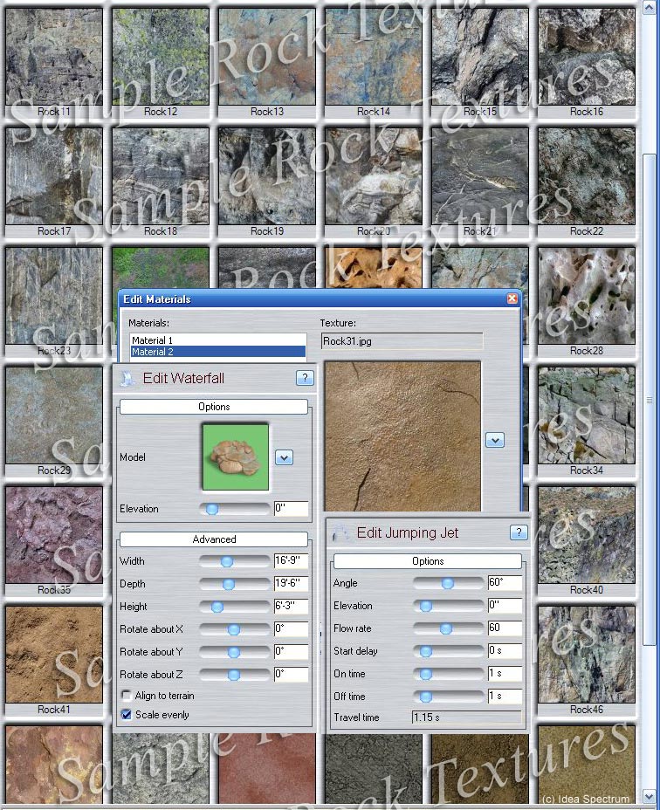Select the Rock41 texture thumbnail
This screenshot has height=810, width=660.
(x=54, y=655)
